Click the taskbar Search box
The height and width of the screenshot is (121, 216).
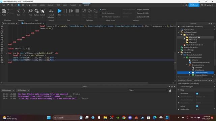67,118
